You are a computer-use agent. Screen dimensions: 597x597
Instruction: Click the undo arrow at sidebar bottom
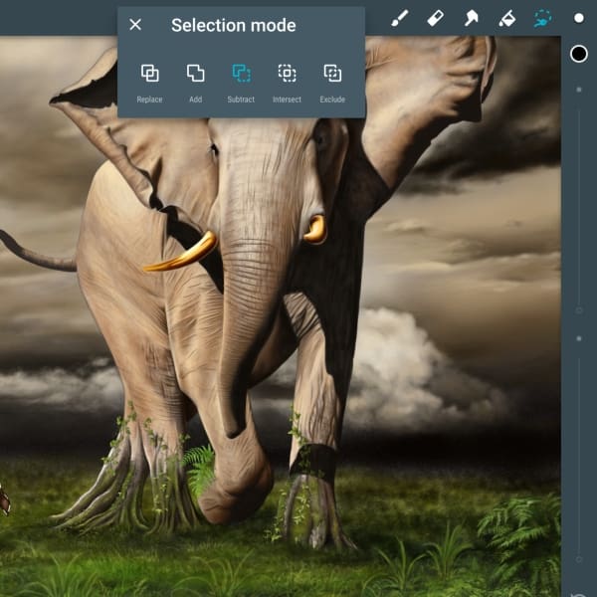(579, 593)
